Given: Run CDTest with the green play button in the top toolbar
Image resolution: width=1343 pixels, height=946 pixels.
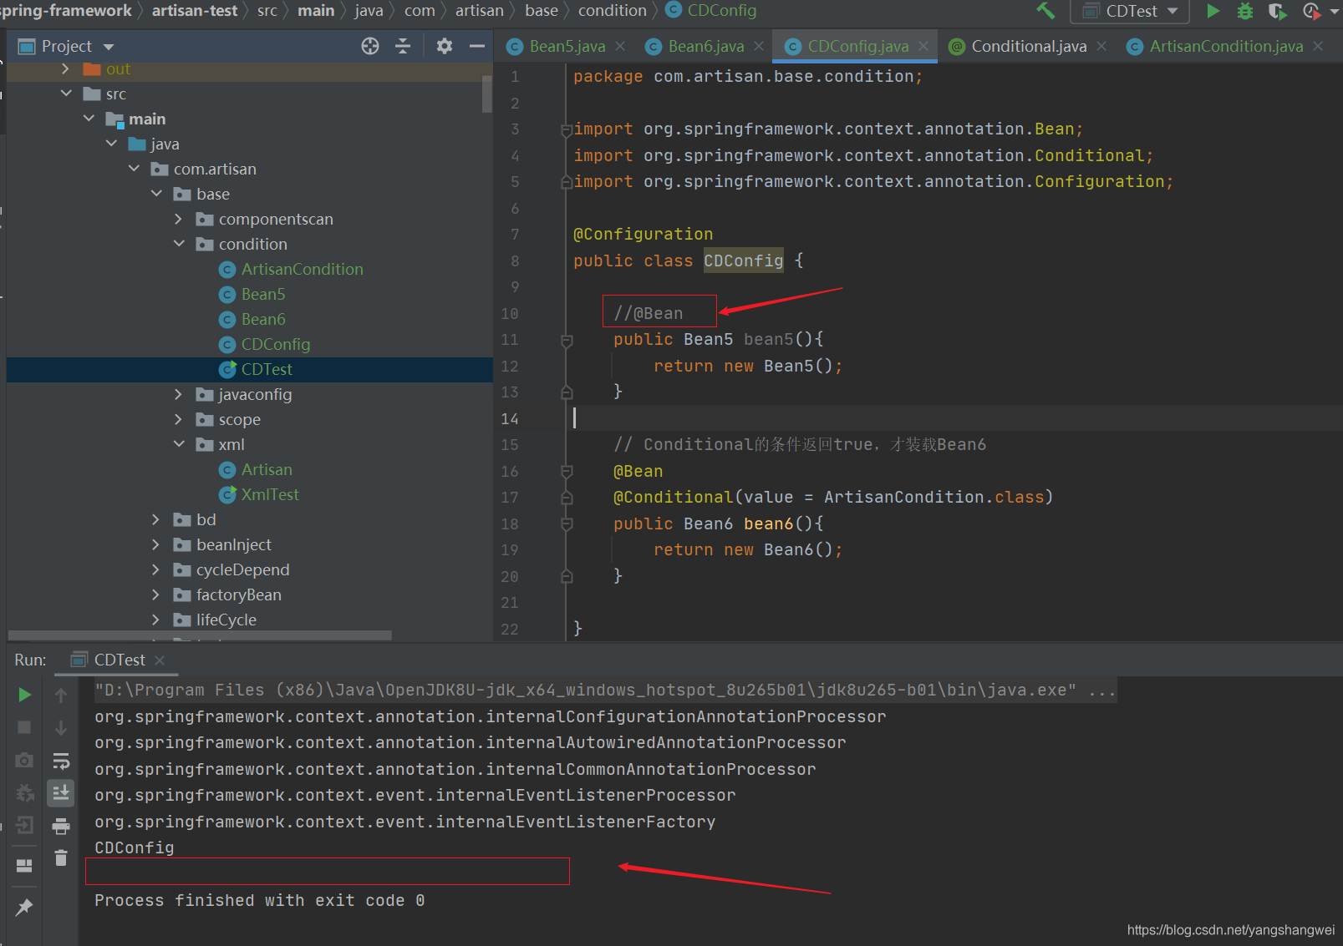Looking at the screenshot, I should coord(1213,11).
